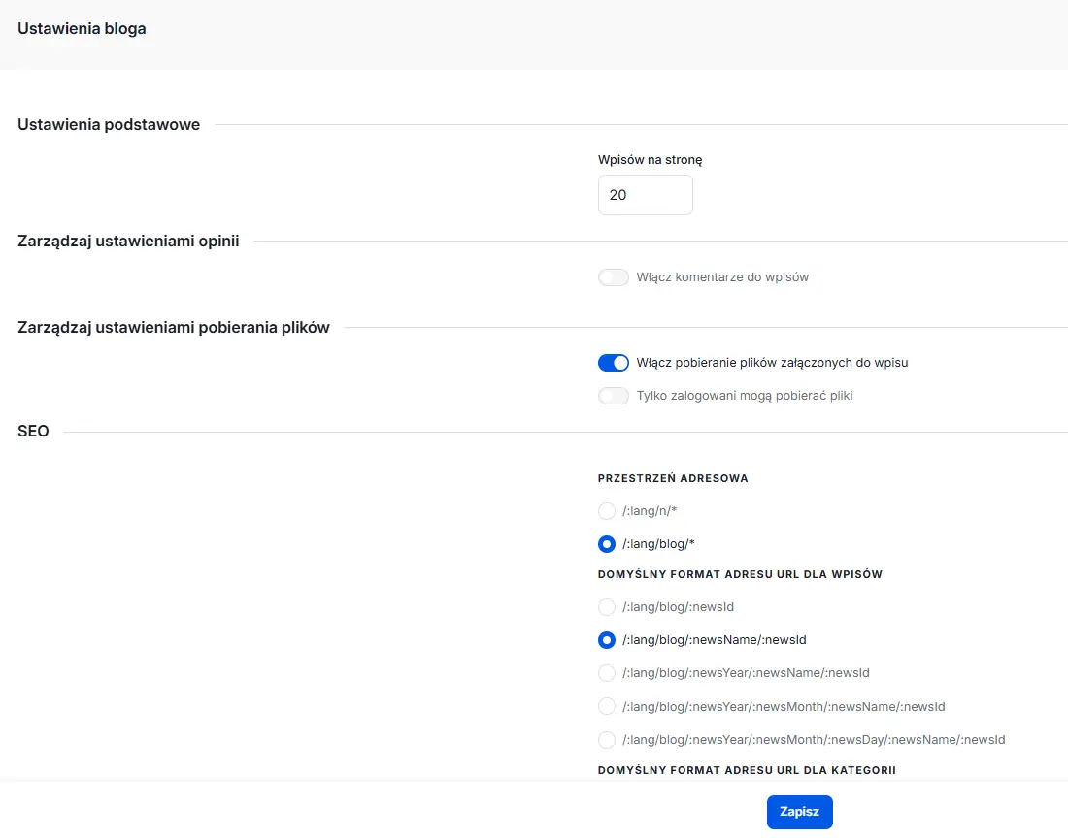The height and width of the screenshot is (840, 1068).
Task: Click the Ustawienia podstawowe section heading
Action: point(109,124)
